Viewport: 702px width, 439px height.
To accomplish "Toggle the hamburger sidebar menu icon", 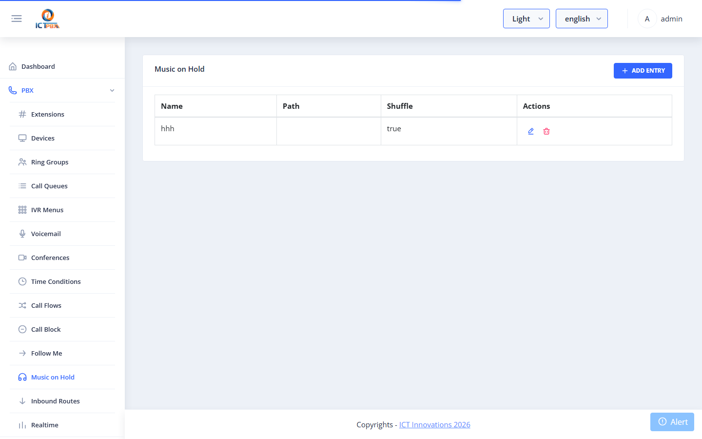I will coord(17,19).
